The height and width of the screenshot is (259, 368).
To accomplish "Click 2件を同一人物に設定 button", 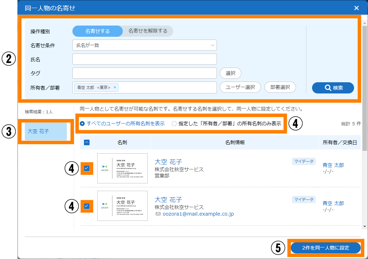I will 325,248.
